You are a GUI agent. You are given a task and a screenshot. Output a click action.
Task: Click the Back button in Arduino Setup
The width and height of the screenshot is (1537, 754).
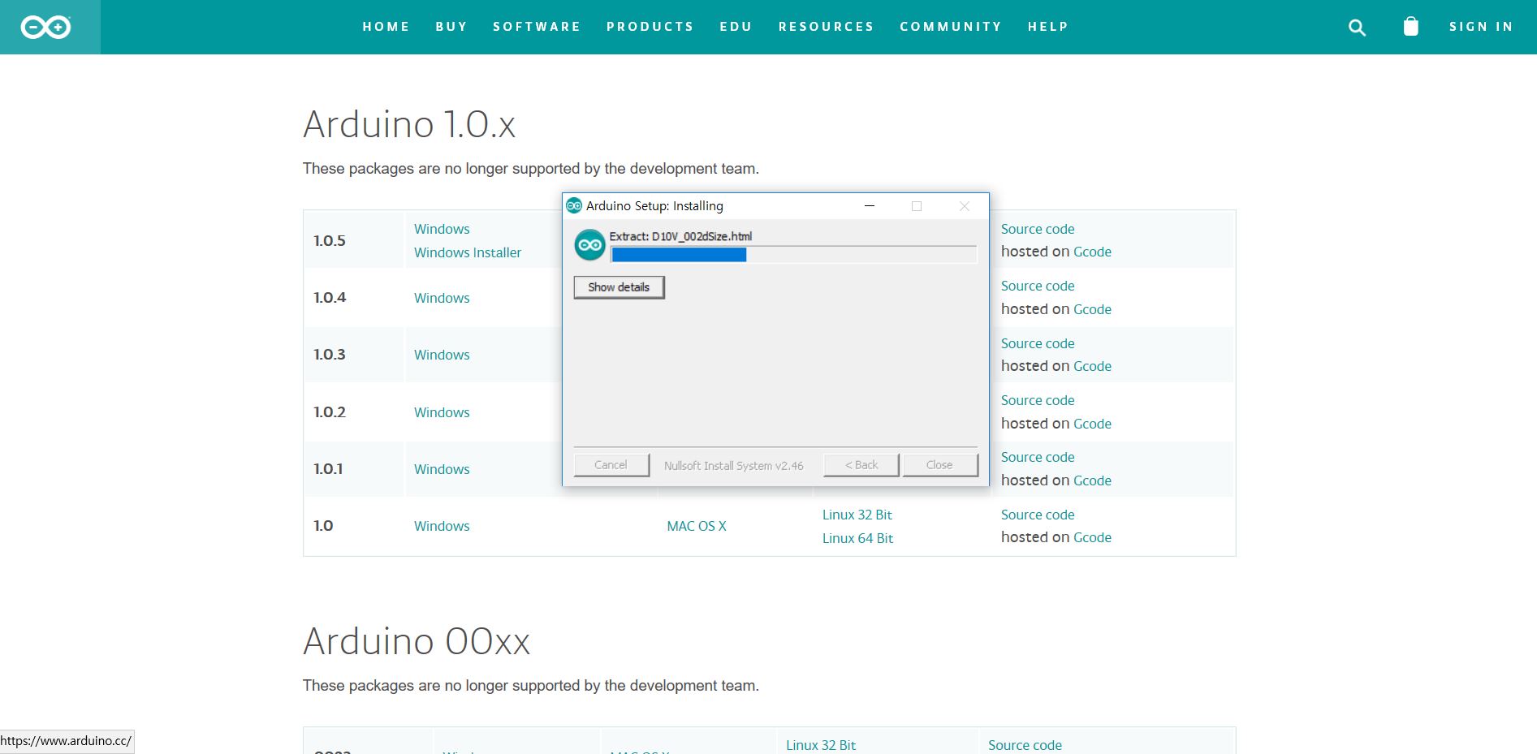pyautogui.click(x=861, y=465)
